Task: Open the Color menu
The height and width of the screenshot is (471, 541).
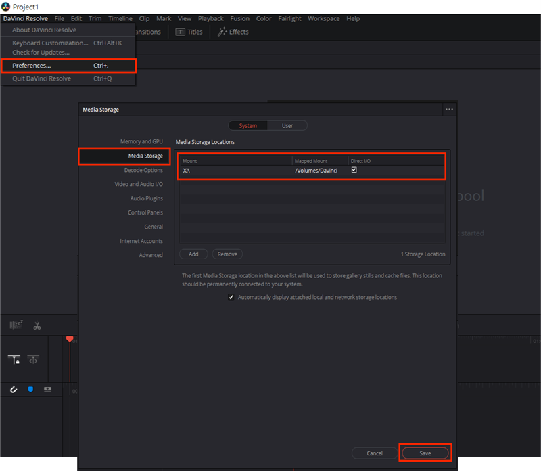Action: [264, 19]
